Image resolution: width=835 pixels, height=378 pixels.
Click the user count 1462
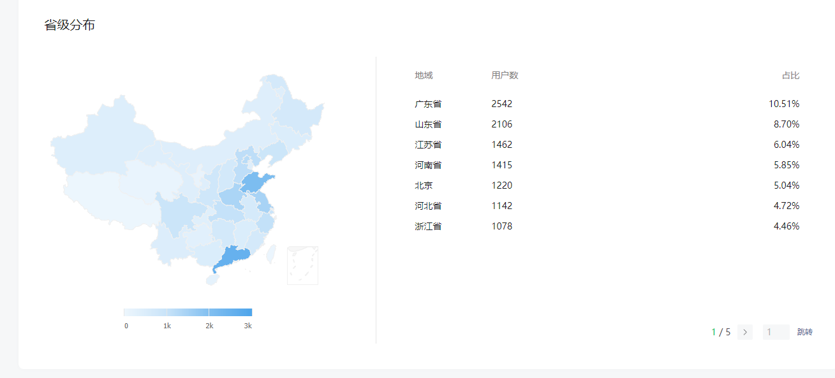coord(502,145)
